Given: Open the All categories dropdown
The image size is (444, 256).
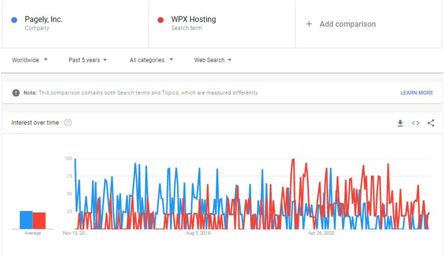Looking at the screenshot, I should 151,60.
